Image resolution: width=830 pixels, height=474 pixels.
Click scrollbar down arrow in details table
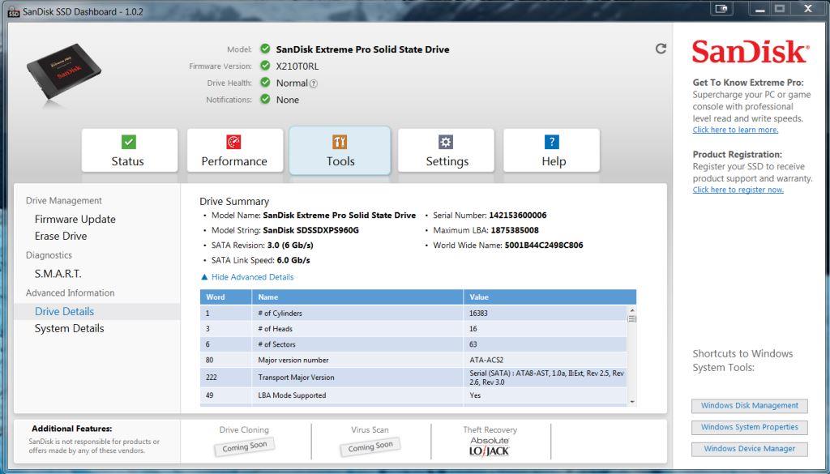(x=632, y=401)
